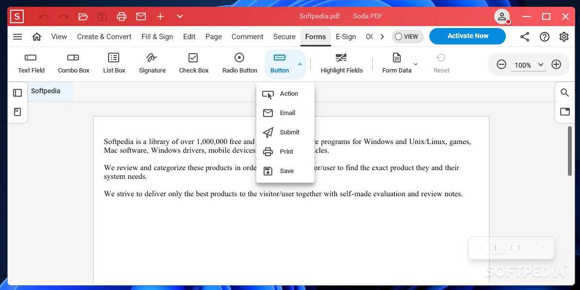Undo the last action
580x290 pixels.
pyautogui.click(x=44, y=16)
